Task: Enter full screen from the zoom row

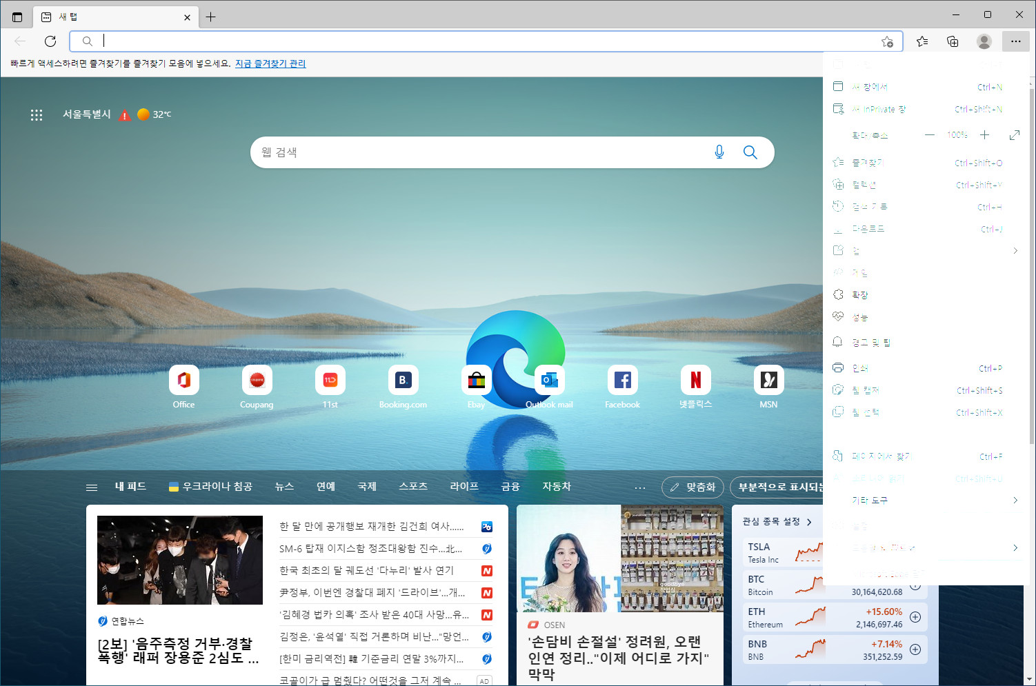Action: click(1014, 135)
